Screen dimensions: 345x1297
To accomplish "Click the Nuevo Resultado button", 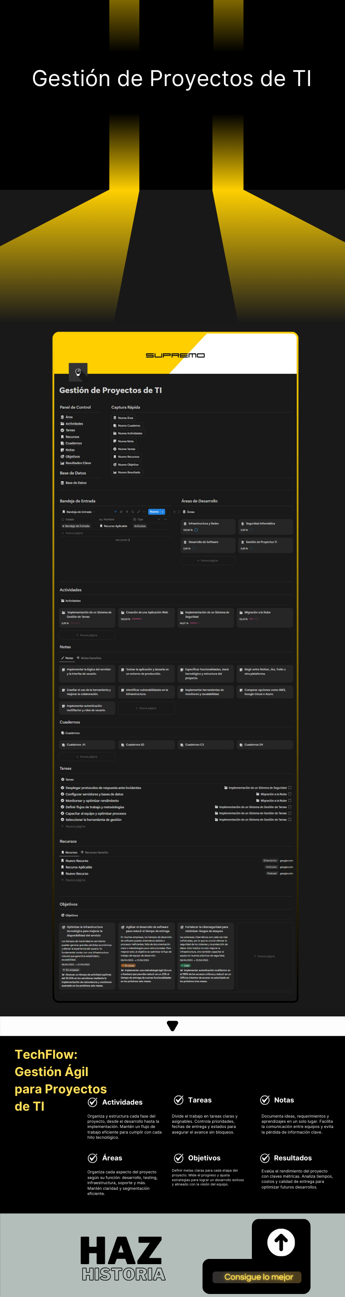I will click(126, 472).
